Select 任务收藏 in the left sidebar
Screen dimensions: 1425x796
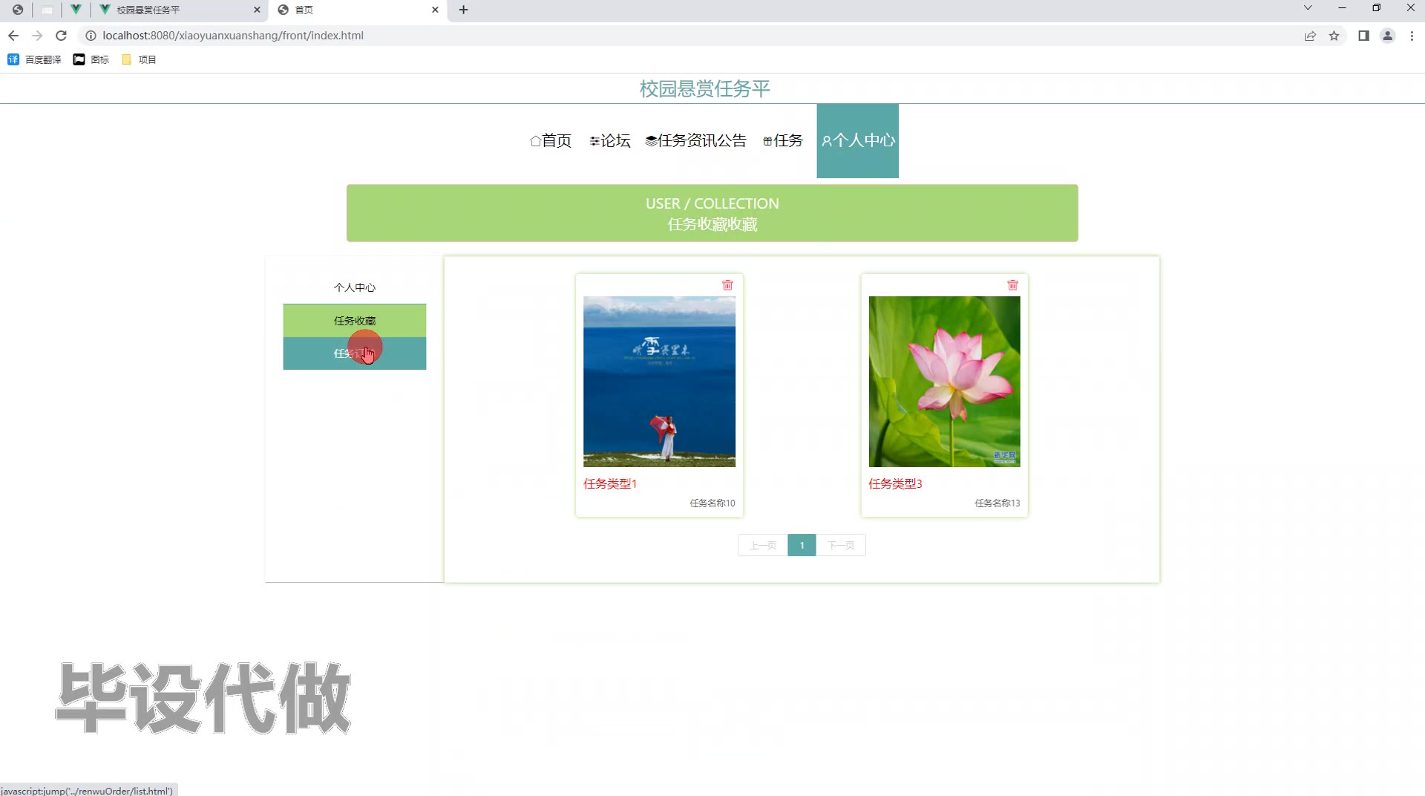tap(355, 321)
